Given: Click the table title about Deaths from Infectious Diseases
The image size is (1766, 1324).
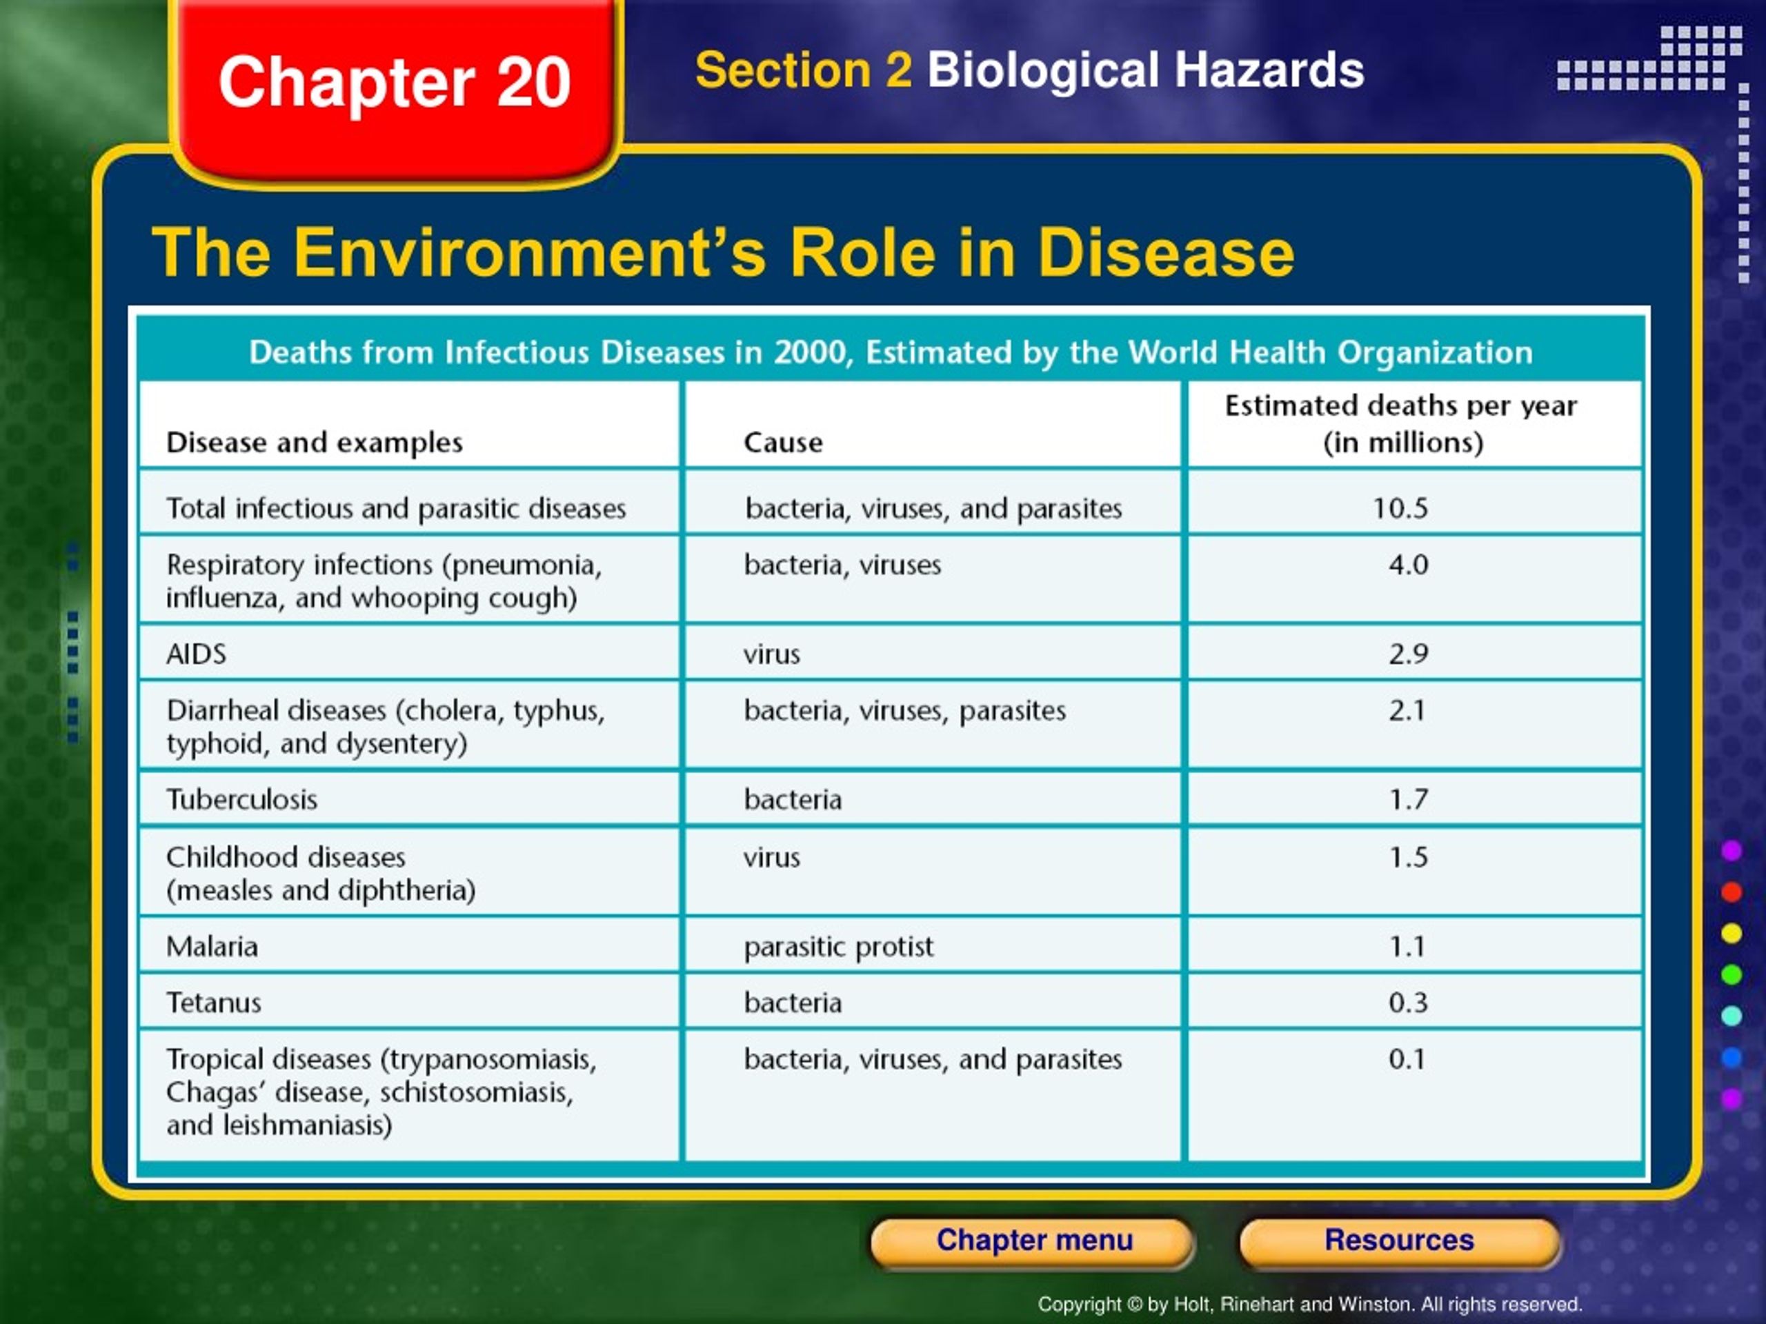Looking at the screenshot, I should 890,352.
